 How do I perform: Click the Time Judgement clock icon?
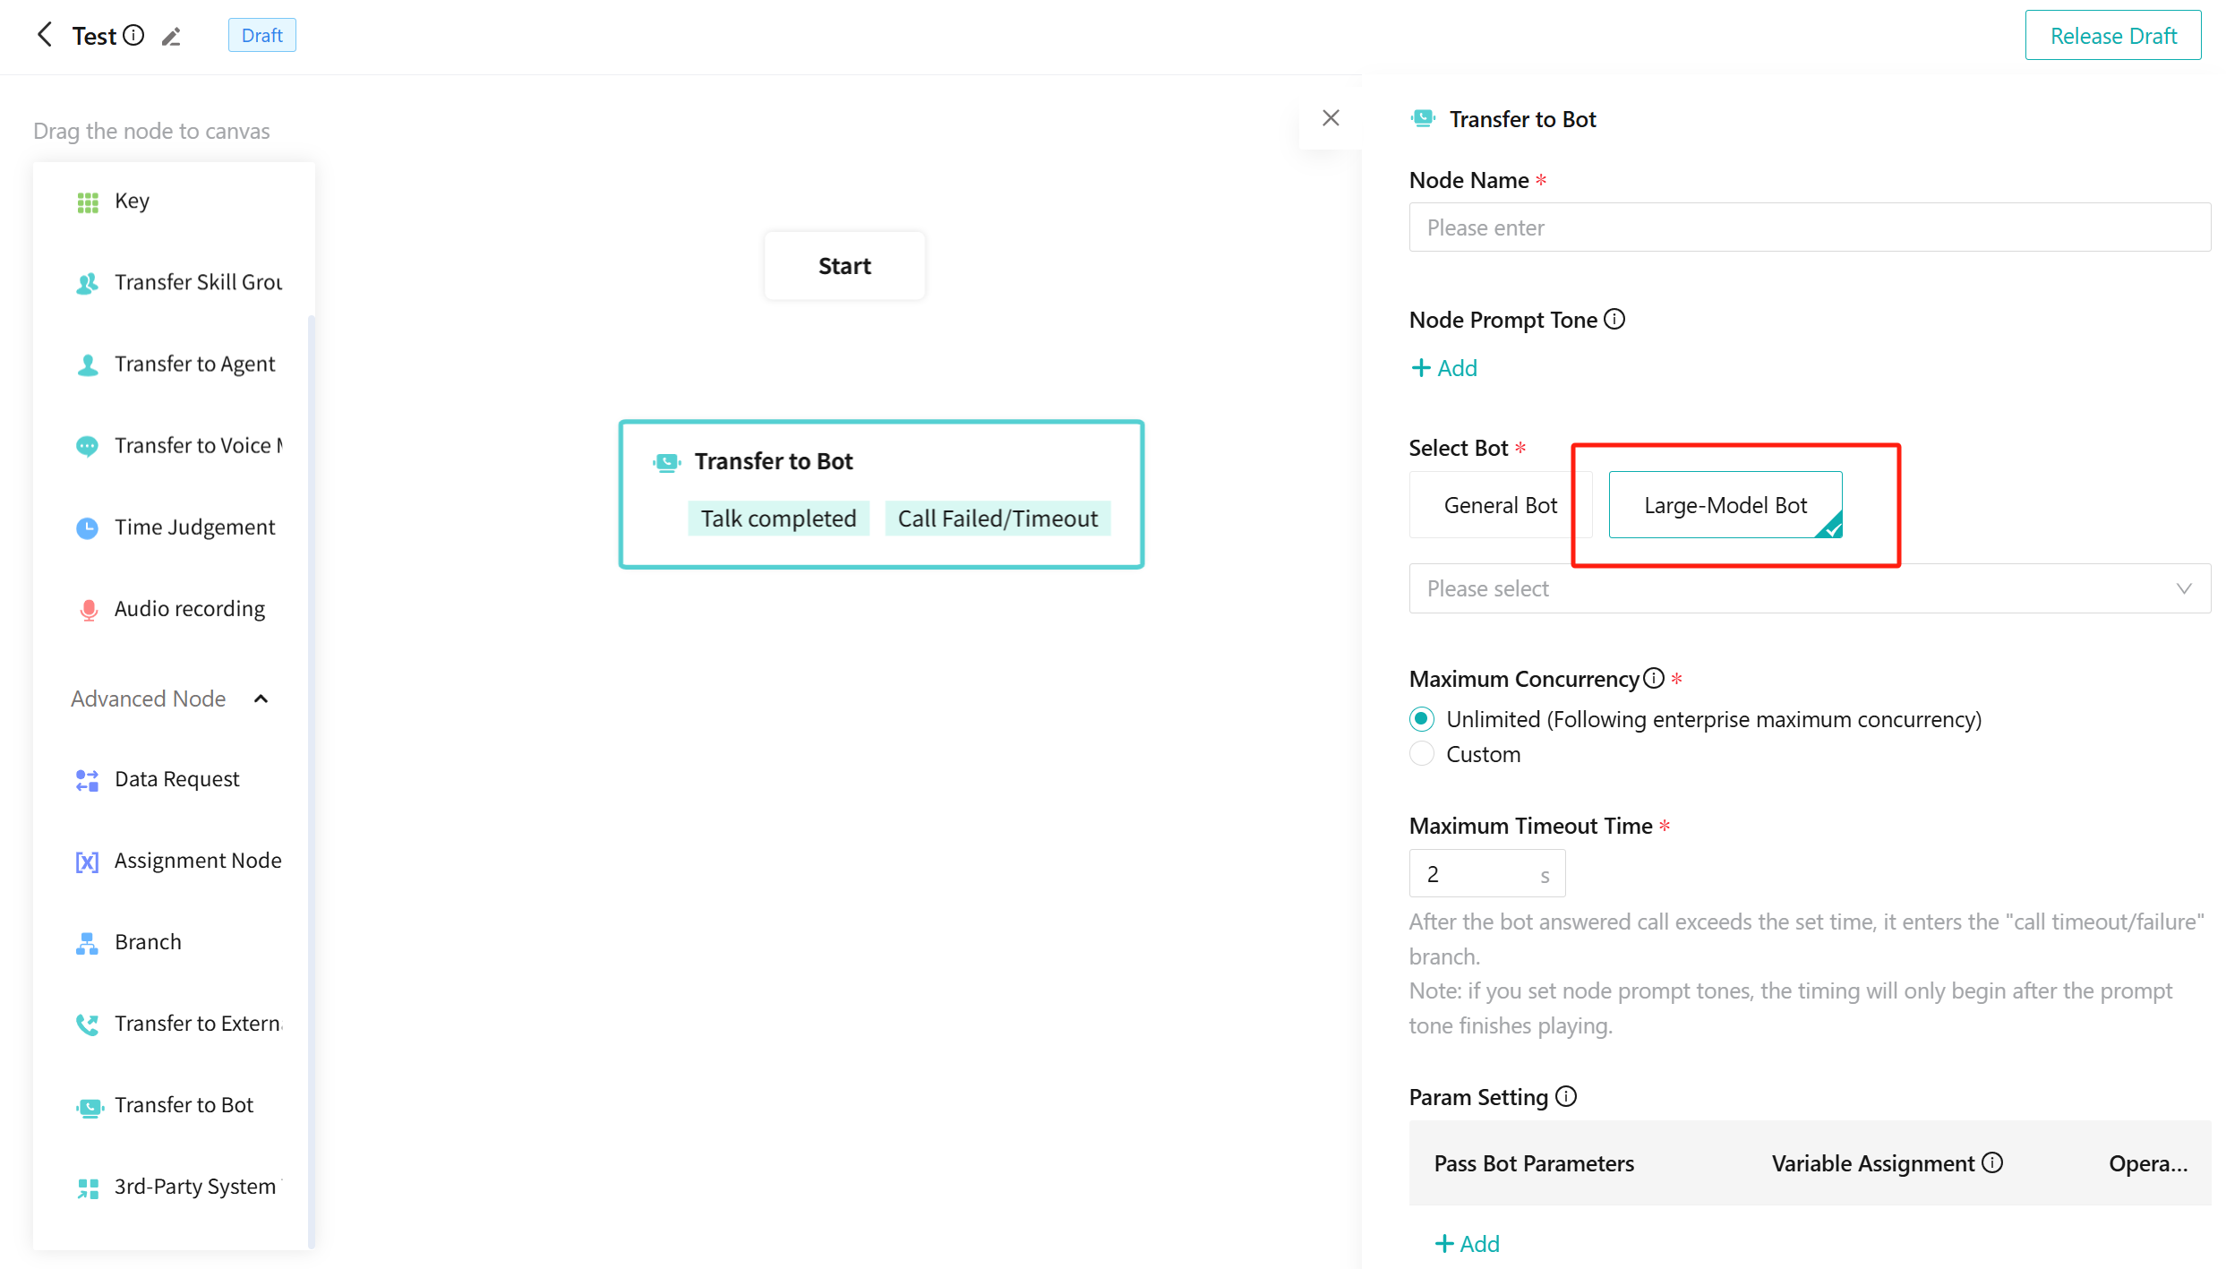tap(88, 528)
